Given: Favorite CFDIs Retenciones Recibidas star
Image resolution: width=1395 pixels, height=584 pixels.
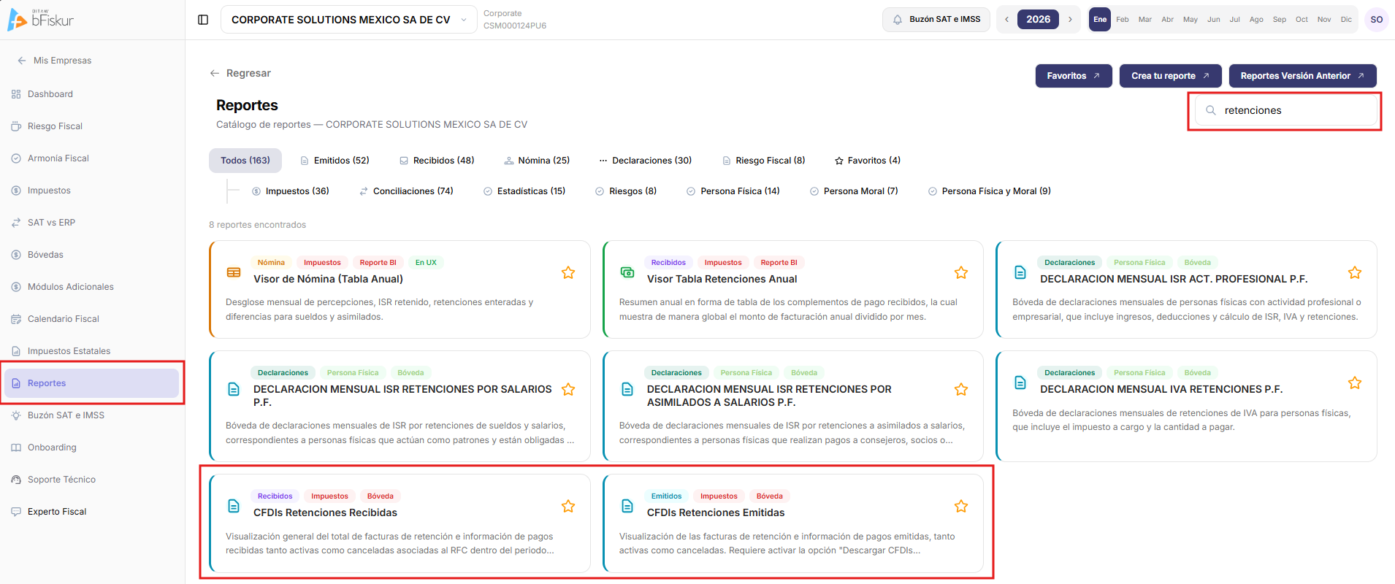Looking at the screenshot, I should (568, 506).
